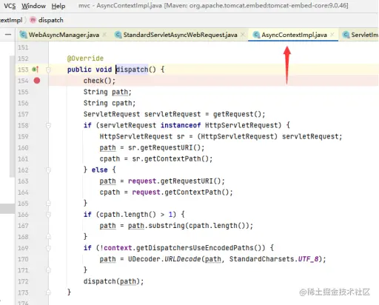379x305 pixels.
Task: Open the Window menu
Action: [33, 6]
